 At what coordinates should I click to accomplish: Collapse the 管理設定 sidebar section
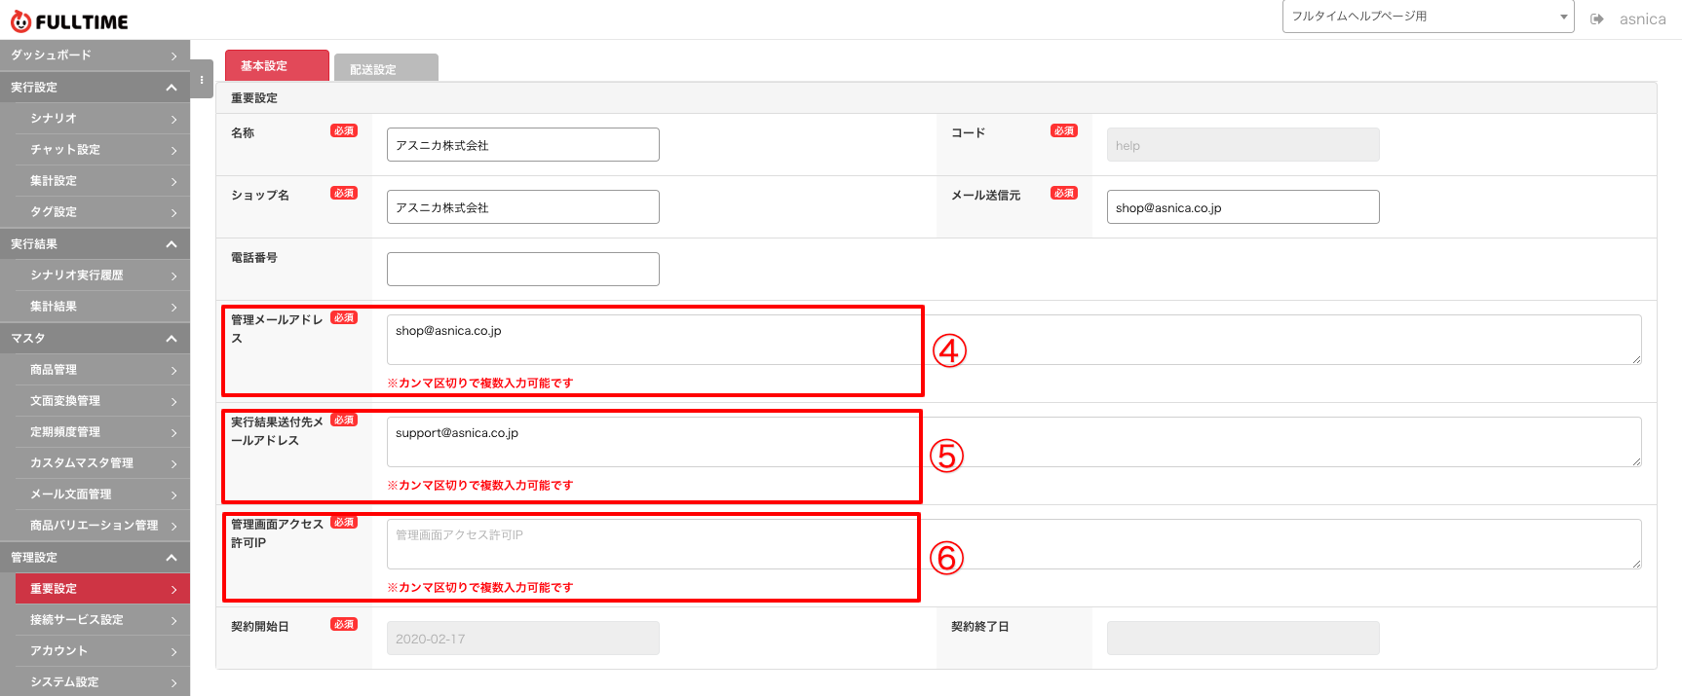pos(95,558)
